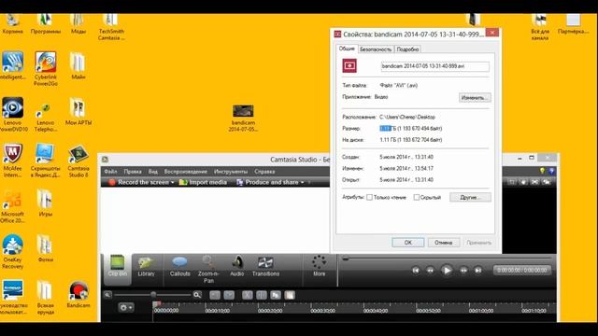Click the timeline Split button
The width and height of the screenshot is (598, 336).
pyautogui.click(x=262, y=295)
